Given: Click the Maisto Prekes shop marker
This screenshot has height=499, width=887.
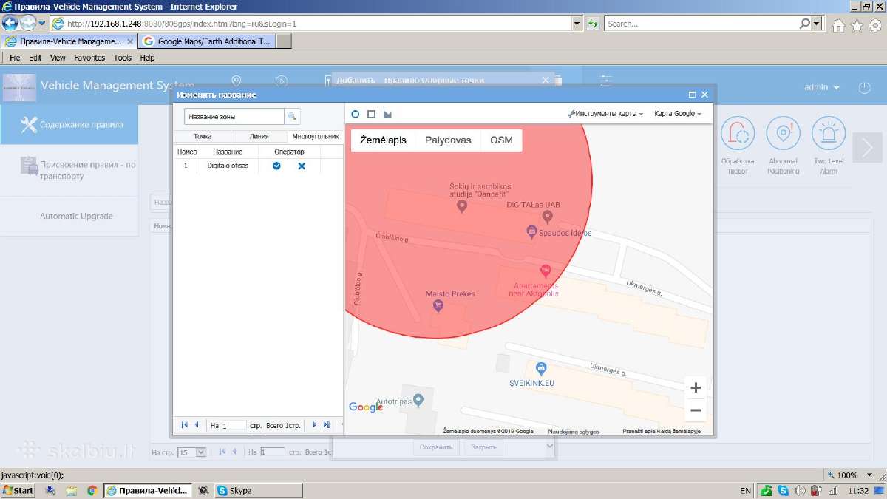Looking at the screenshot, I should [438, 305].
